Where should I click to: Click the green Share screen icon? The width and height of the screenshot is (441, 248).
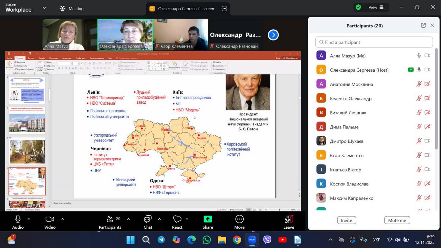pos(208,220)
